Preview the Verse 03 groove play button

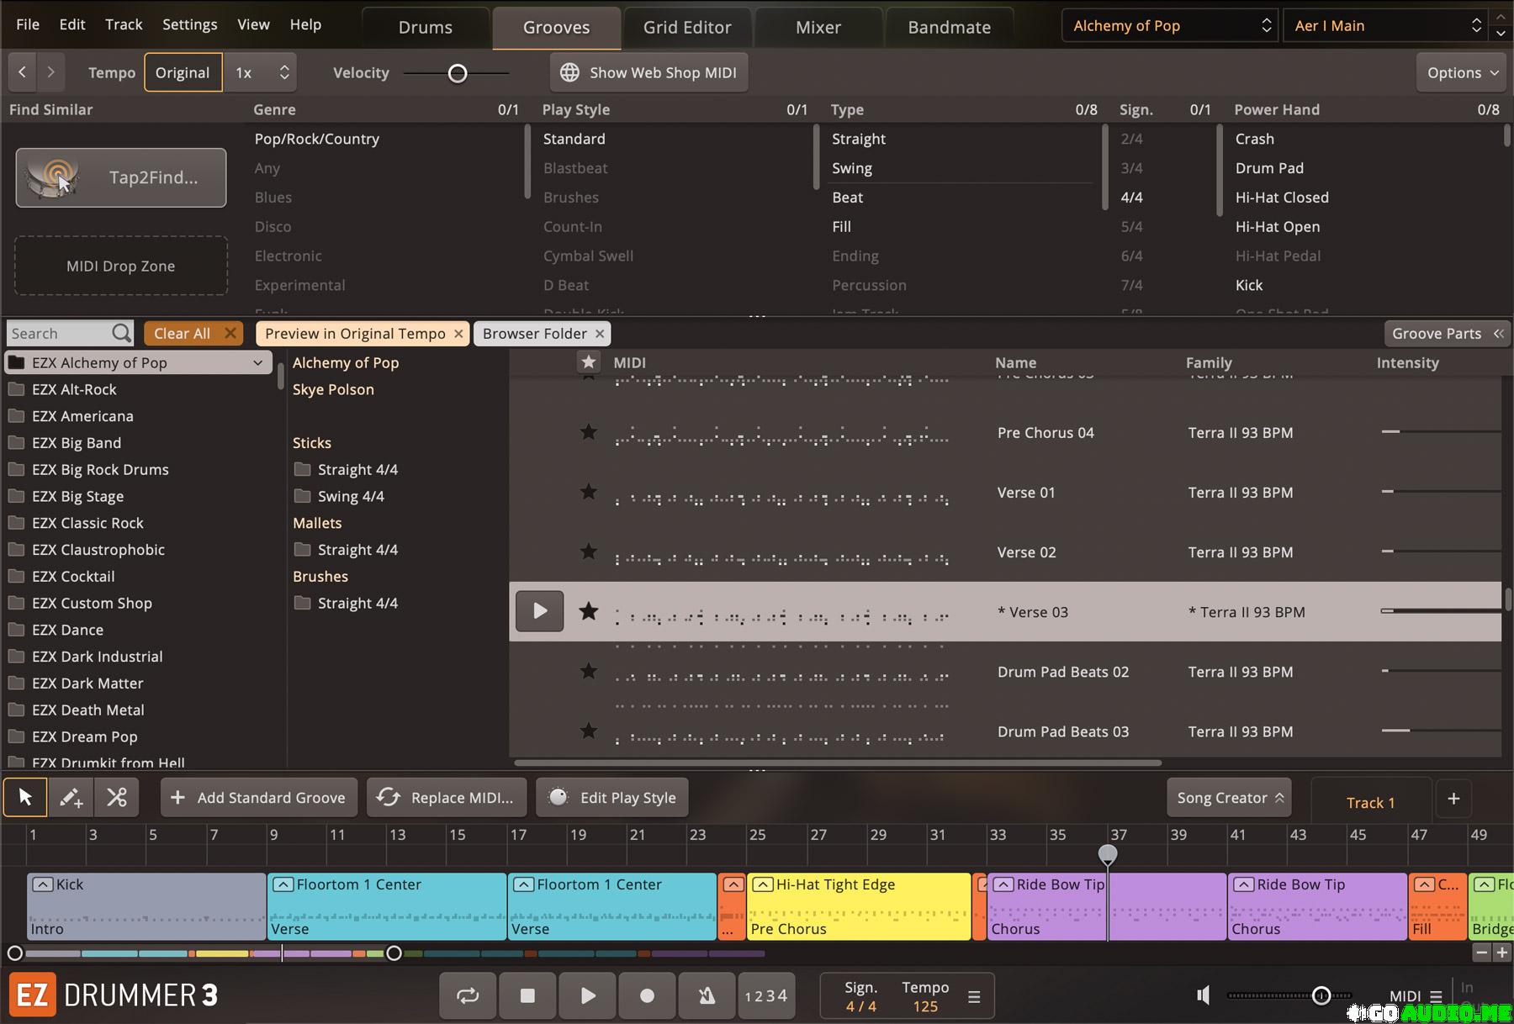[539, 611]
